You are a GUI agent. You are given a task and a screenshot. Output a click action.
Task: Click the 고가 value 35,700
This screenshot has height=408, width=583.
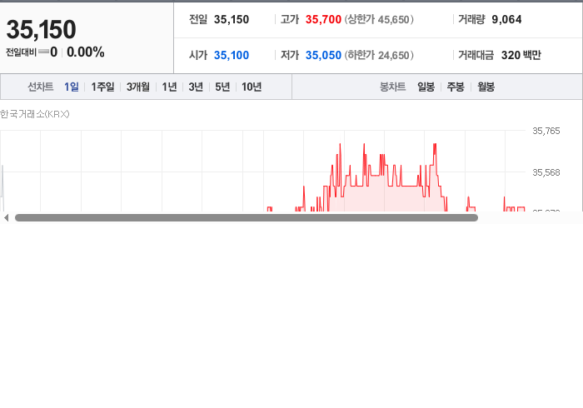click(x=323, y=19)
